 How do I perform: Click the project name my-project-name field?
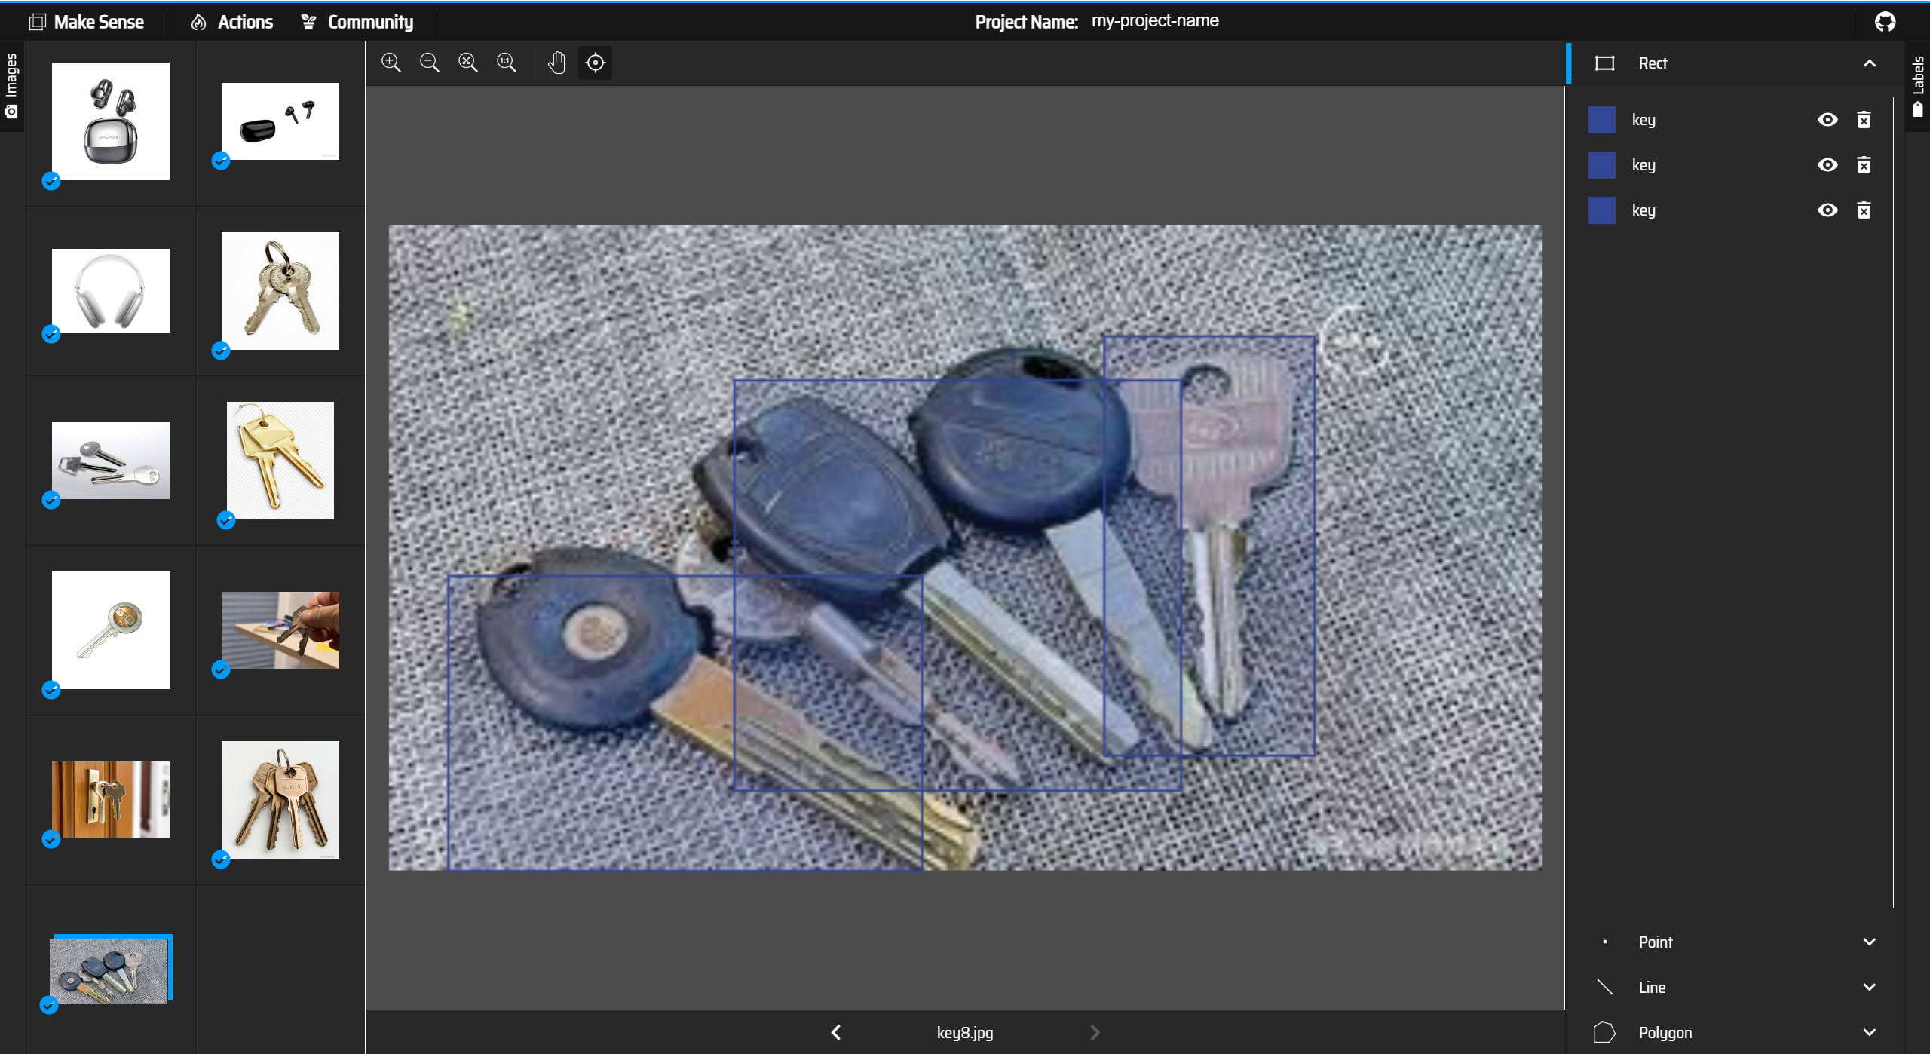(x=1154, y=21)
